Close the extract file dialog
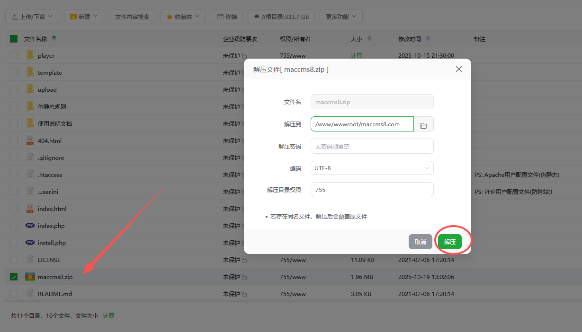The width and height of the screenshot is (582, 332). coord(458,69)
